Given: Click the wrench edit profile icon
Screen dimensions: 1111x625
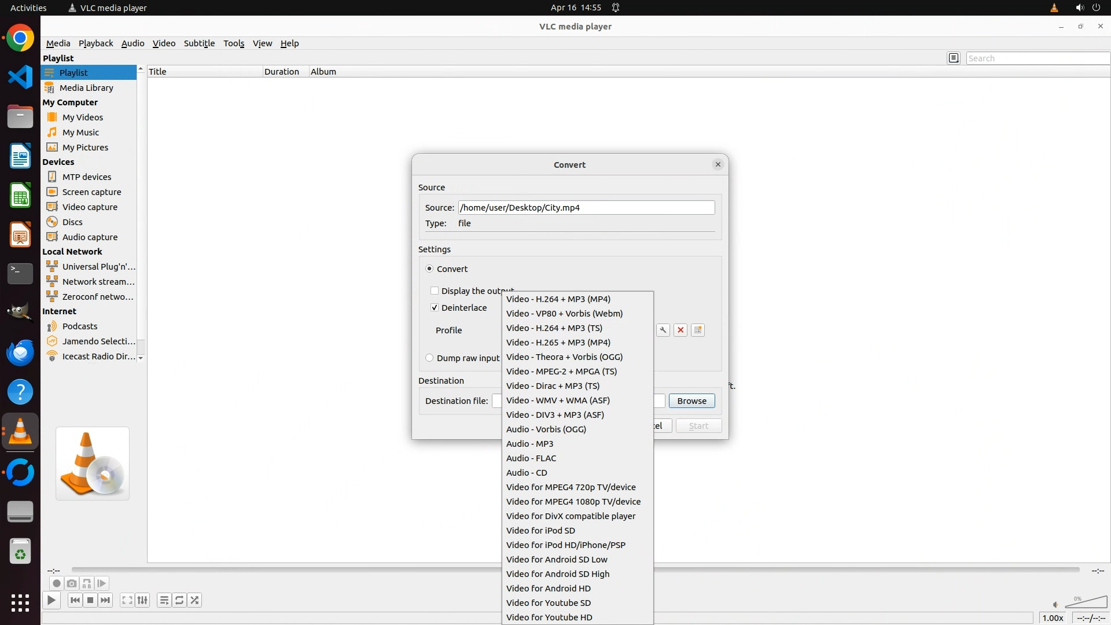Looking at the screenshot, I should [663, 330].
